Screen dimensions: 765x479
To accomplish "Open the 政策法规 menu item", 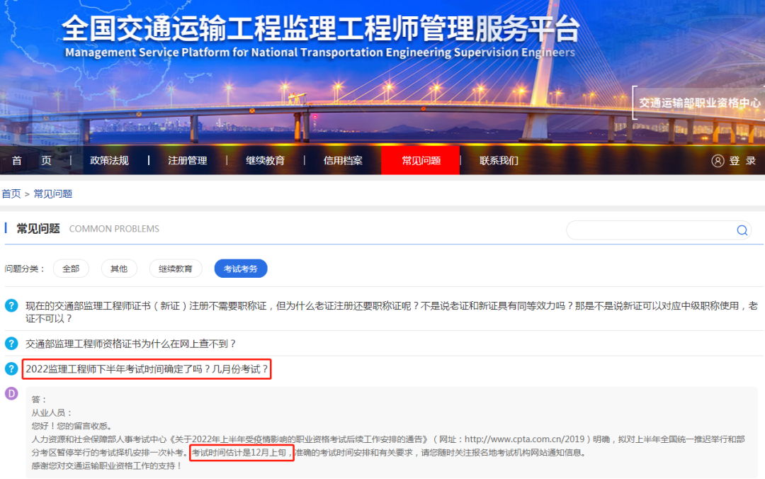I will (x=109, y=161).
